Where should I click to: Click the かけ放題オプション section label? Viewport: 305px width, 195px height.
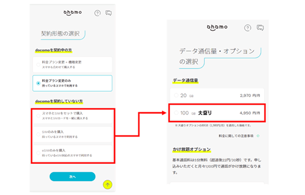click(192, 149)
